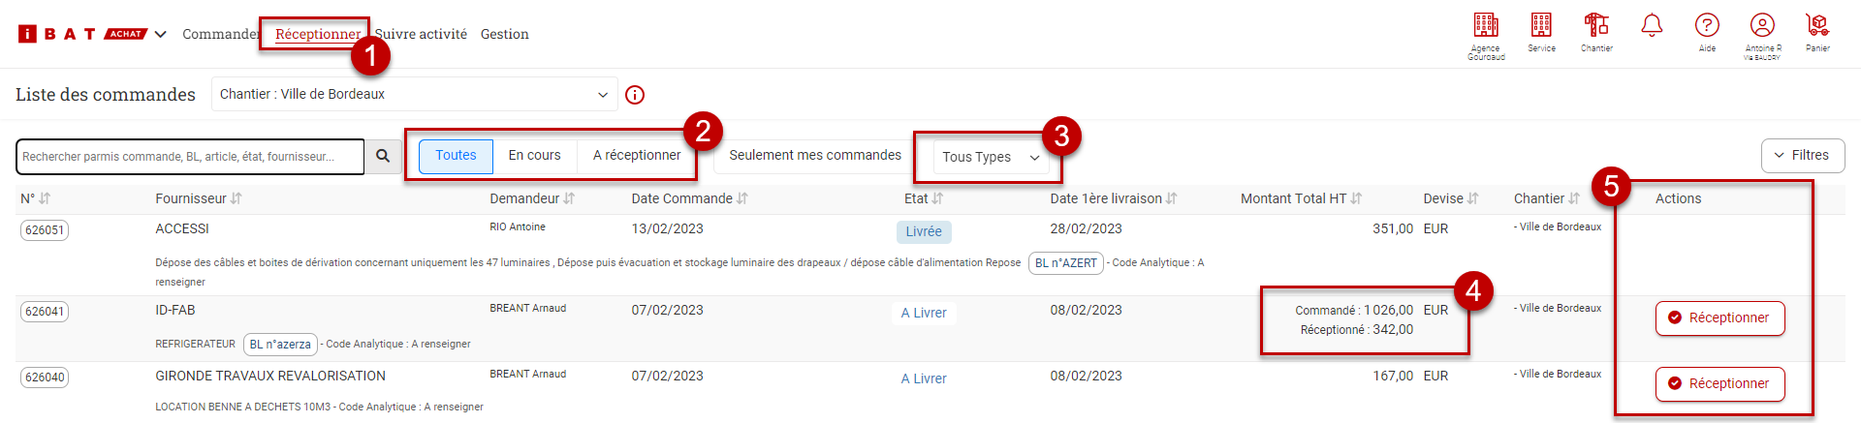Switch filter to En cours

[534, 156]
